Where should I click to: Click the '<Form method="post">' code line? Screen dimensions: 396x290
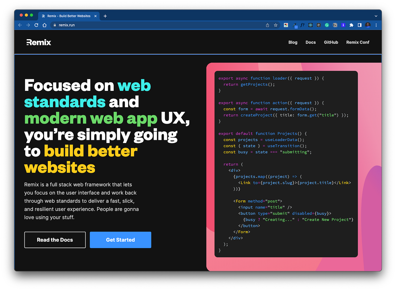(x=258, y=201)
